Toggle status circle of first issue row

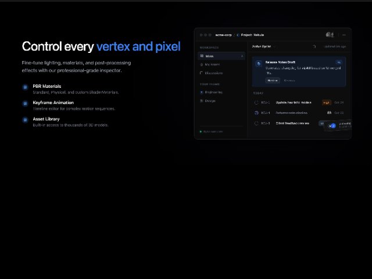(x=256, y=102)
